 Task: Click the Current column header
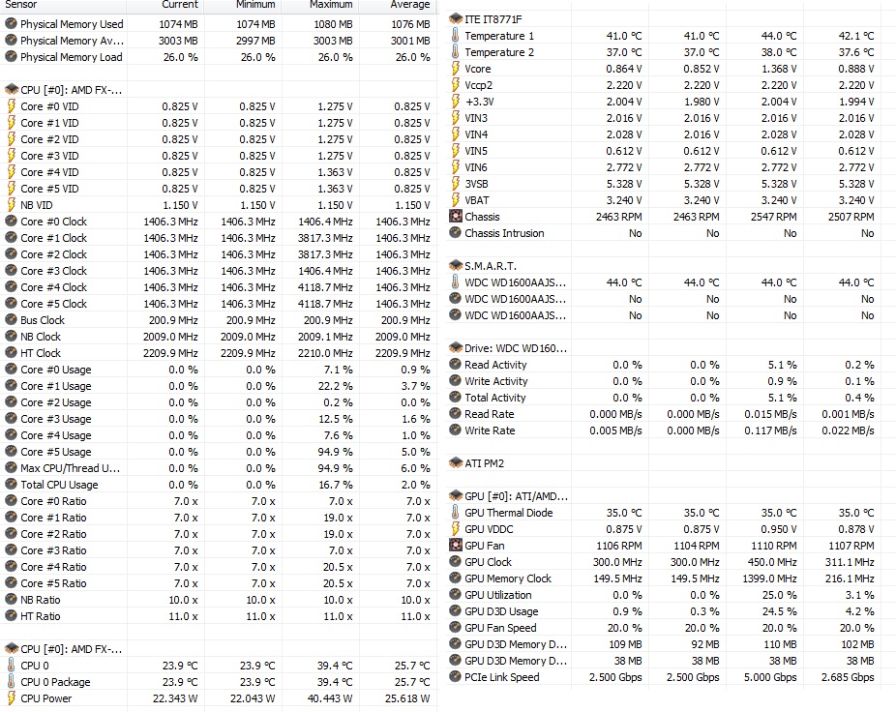[x=179, y=5]
